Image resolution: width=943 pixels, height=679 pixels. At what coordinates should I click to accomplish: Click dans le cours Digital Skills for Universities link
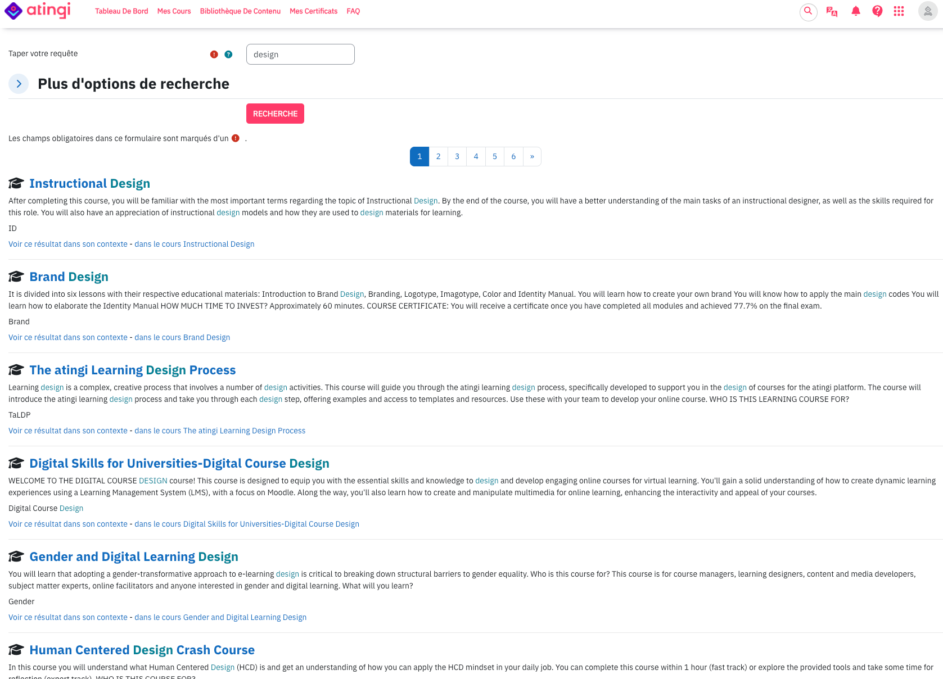[247, 524]
